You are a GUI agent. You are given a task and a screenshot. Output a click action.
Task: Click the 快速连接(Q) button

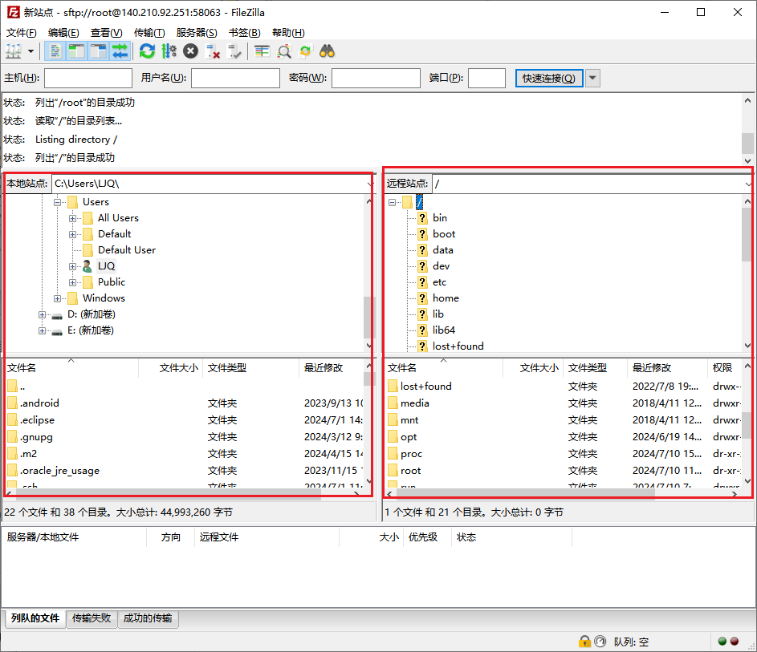549,78
